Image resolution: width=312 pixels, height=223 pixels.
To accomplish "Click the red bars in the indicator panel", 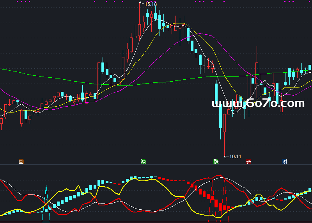I will click(203, 193).
